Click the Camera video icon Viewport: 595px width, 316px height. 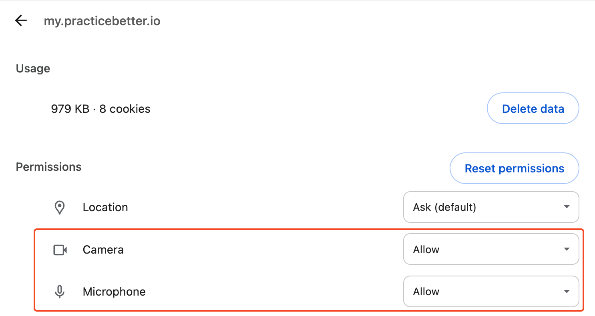60,250
